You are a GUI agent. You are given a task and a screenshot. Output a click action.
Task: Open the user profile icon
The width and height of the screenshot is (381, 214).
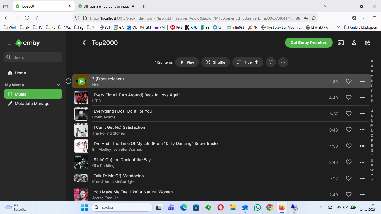click(354, 43)
